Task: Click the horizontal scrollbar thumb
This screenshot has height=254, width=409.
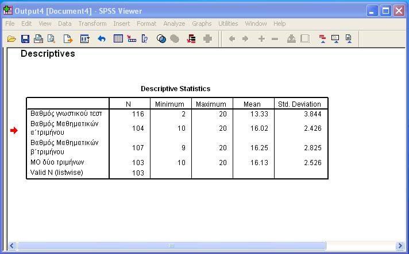Action: pyautogui.click(x=171, y=245)
